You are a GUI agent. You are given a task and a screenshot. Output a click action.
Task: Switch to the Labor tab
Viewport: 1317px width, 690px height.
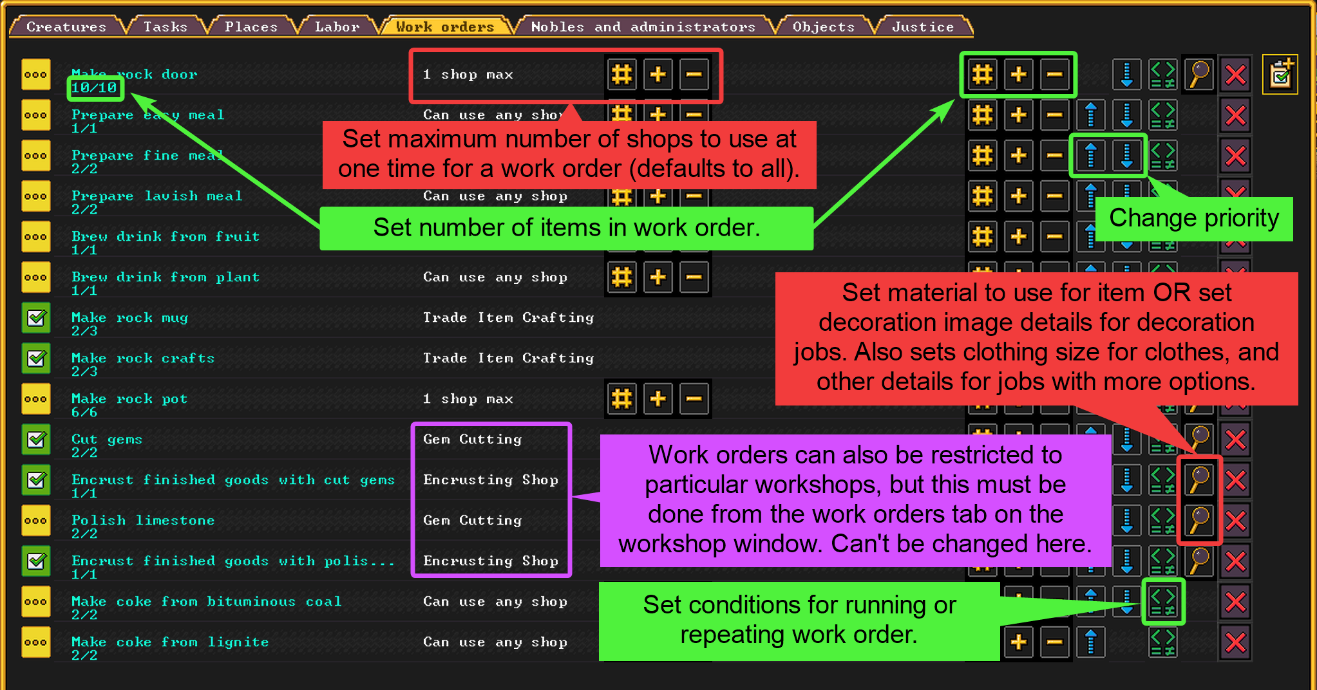[x=337, y=26]
